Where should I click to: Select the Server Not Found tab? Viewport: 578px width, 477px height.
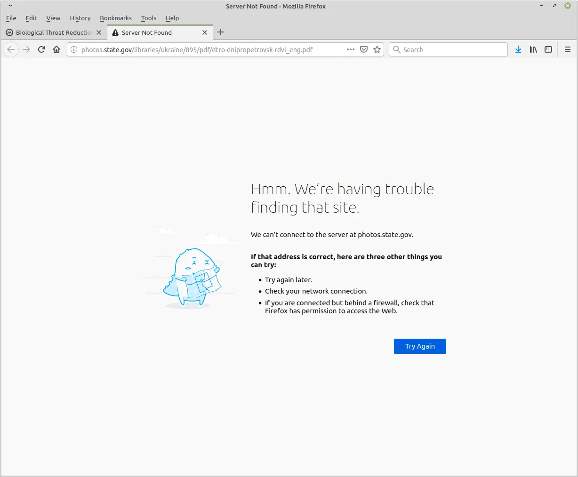click(x=160, y=32)
